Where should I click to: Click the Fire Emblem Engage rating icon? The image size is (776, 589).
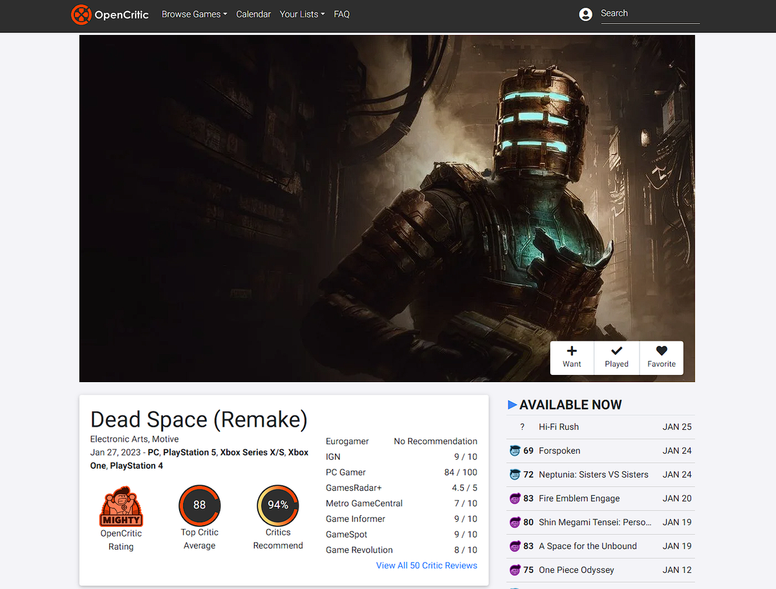[515, 498]
